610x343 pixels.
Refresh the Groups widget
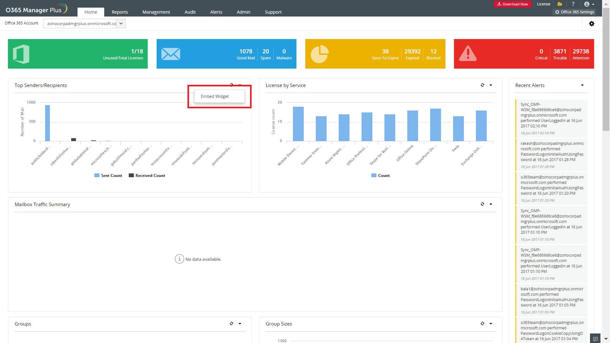[x=231, y=324]
